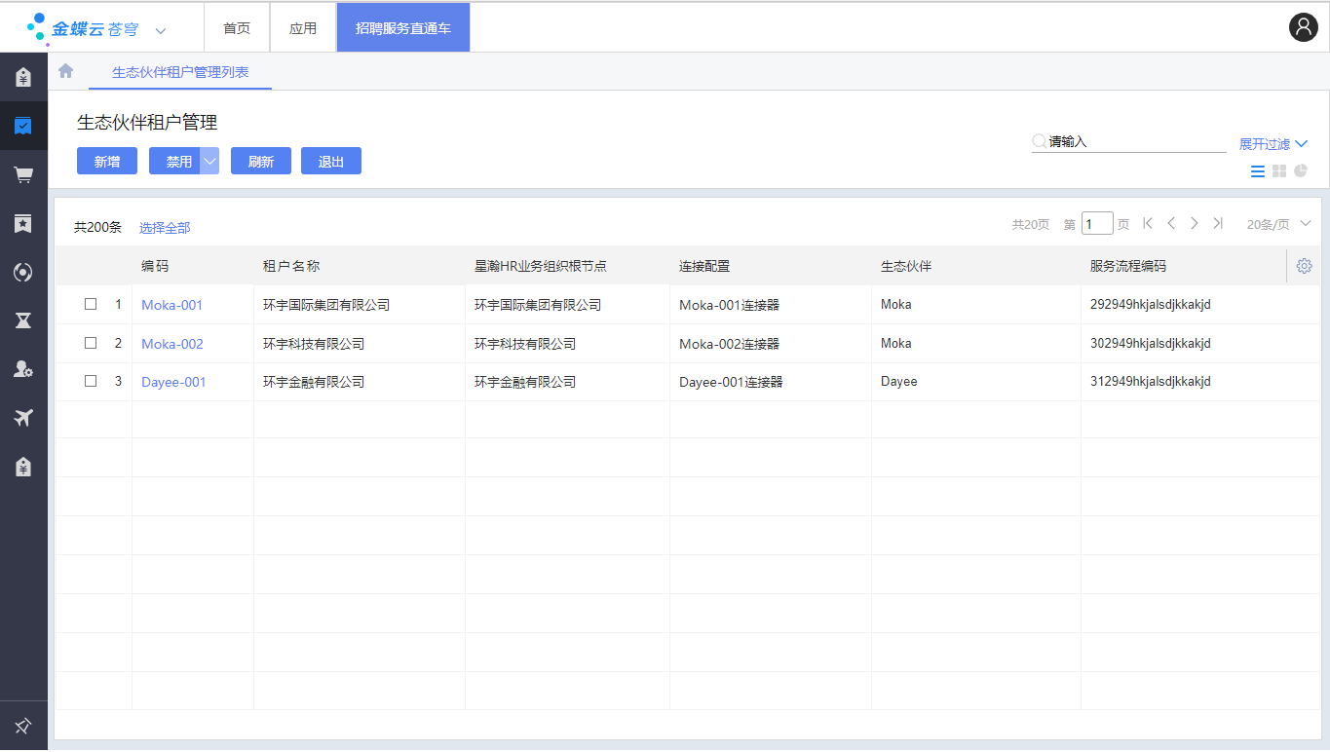Switch to the 应用 top tab
Viewport: 1330px width, 752px height.
tap(303, 28)
